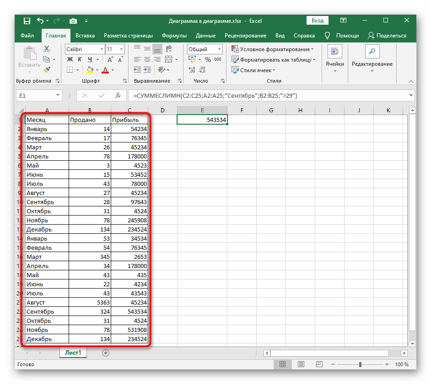Click the borders icon
Image resolution: width=431 pixels, height=384 pixels.
pyautogui.click(x=70, y=70)
